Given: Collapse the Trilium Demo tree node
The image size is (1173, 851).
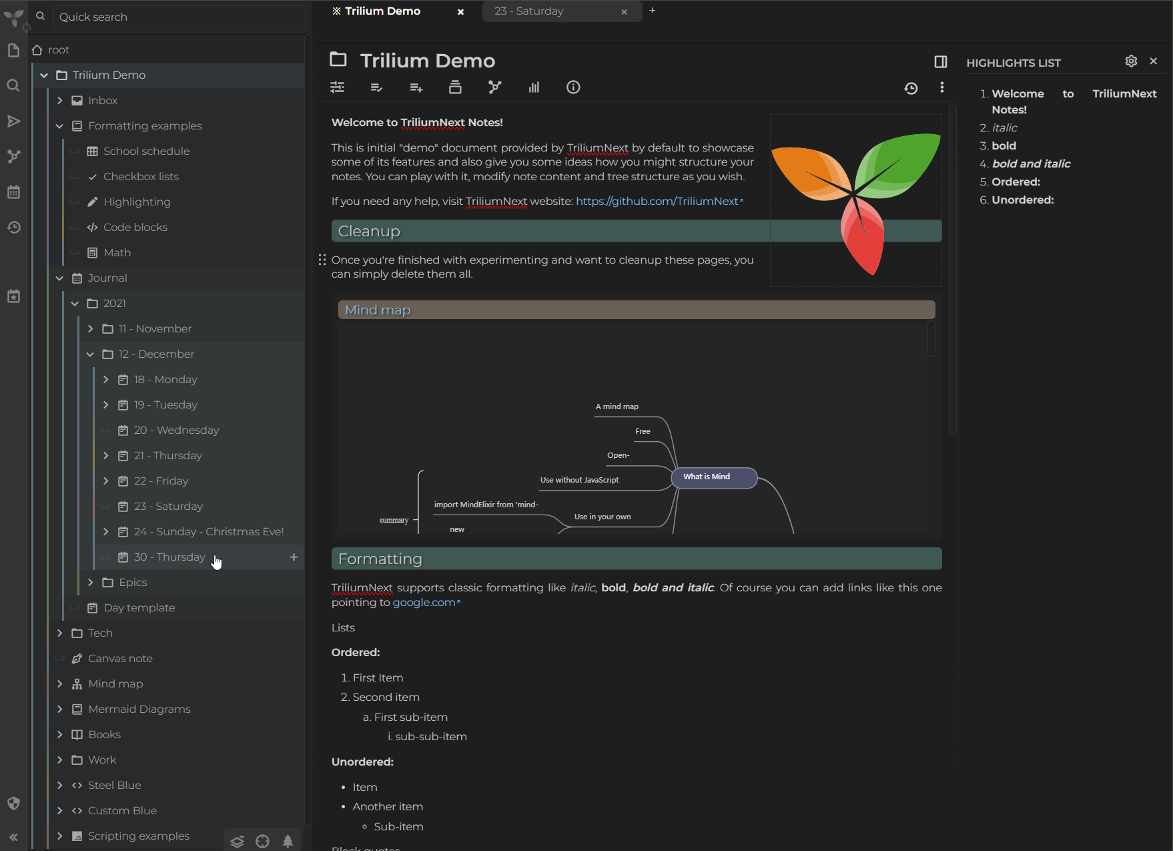Looking at the screenshot, I should pyautogui.click(x=44, y=75).
